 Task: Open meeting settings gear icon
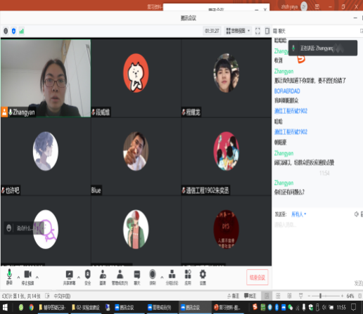203,277
